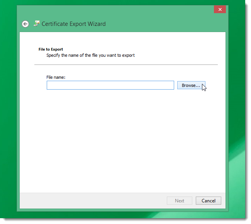Close the Certificate Export Wizard window
The height and width of the screenshot is (224, 251).
click(x=220, y=9)
